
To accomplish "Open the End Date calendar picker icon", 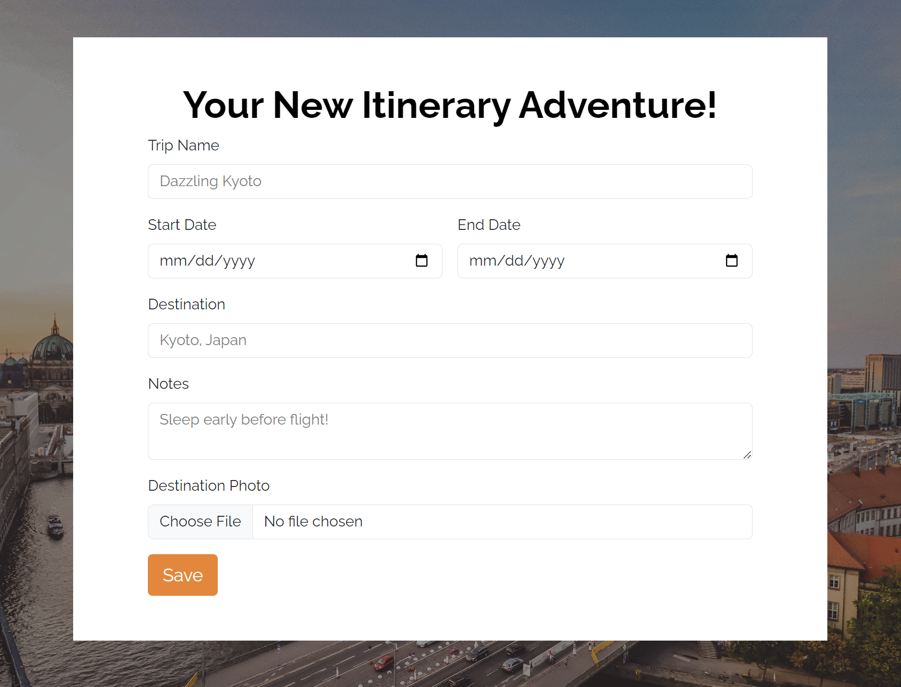I will click(x=732, y=261).
